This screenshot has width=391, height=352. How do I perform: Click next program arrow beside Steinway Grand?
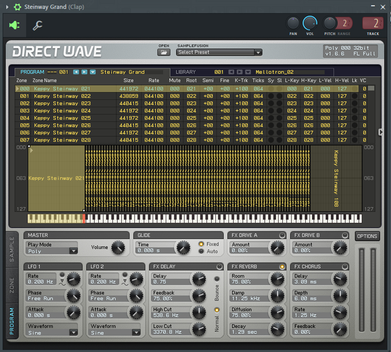pyautogui.click(x=84, y=72)
